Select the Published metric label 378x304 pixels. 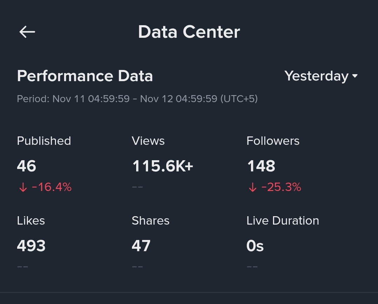(x=44, y=141)
